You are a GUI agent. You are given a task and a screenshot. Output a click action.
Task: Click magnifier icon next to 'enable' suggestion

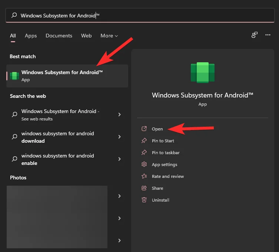point(14,159)
